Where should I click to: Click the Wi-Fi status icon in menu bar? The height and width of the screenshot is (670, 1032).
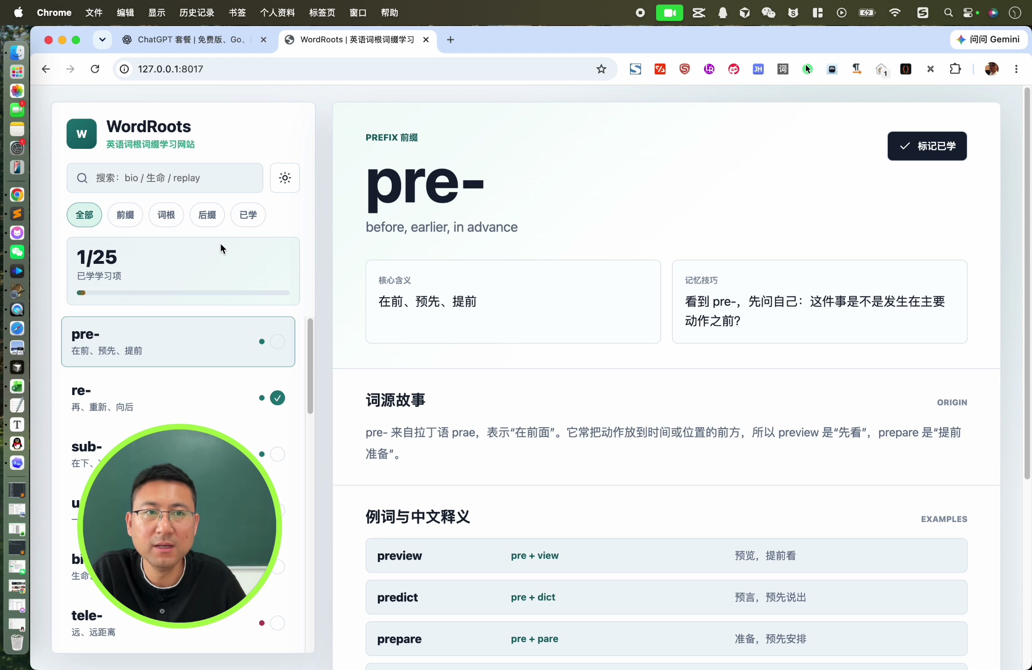click(x=894, y=13)
